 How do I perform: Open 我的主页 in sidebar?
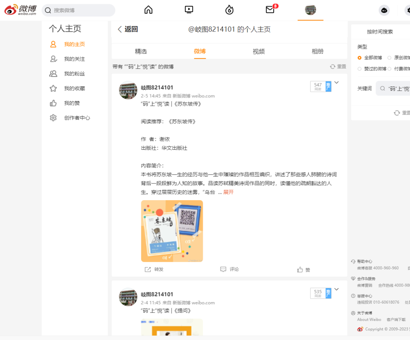pyautogui.click(x=74, y=44)
